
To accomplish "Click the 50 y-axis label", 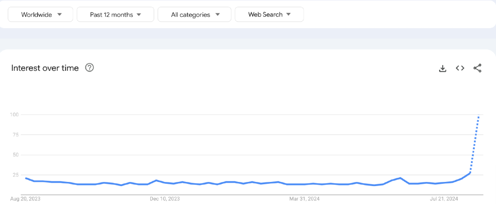I will tap(15, 155).
